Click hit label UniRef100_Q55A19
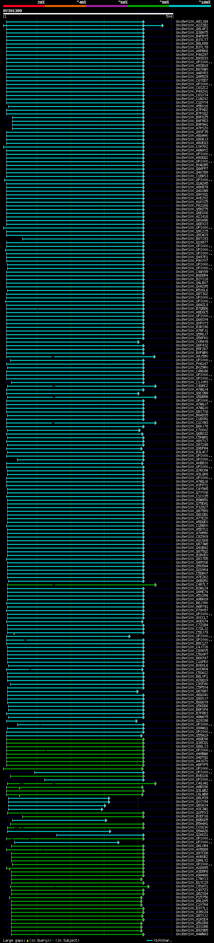214x943 pixels. [192, 736]
